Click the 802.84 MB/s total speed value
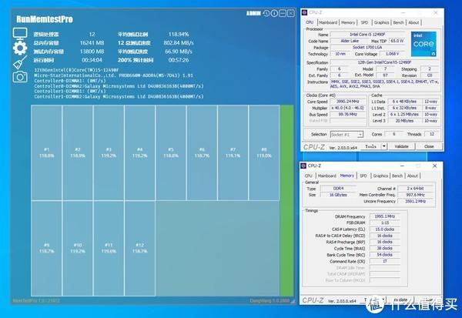 pos(179,43)
